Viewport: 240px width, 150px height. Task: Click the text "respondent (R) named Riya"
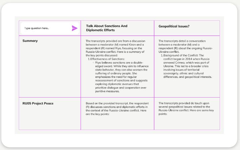coord(101,48)
